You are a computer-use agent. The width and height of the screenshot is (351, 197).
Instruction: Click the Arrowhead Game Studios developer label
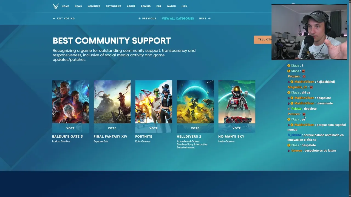[192, 144]
